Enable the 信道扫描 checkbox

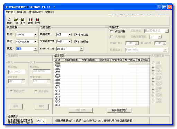click(112, 31)
